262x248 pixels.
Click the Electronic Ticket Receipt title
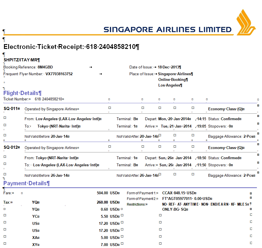click(x=71, y=47)
